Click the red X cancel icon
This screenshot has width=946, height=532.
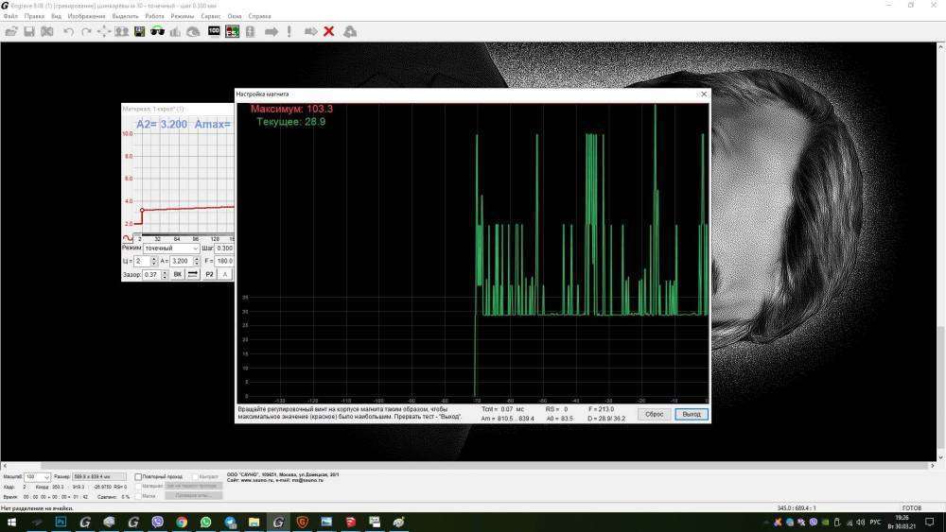[329, 31]
